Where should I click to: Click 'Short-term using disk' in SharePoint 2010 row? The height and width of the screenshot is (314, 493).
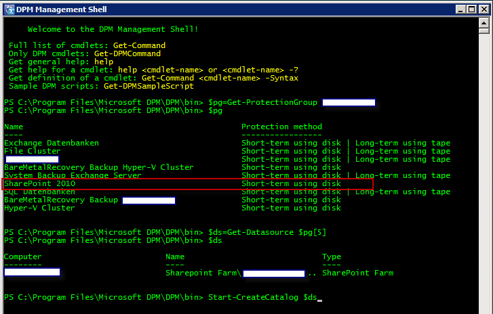(291, 183)
